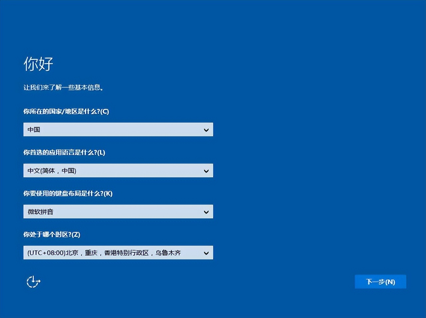Click the 你好 heading text

pyautogui.click(x=38, y=64)
